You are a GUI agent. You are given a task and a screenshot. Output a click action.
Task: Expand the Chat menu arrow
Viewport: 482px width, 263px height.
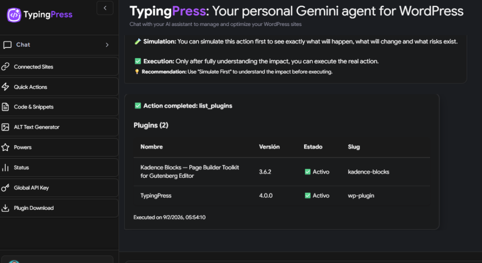(x=107, y=45)
